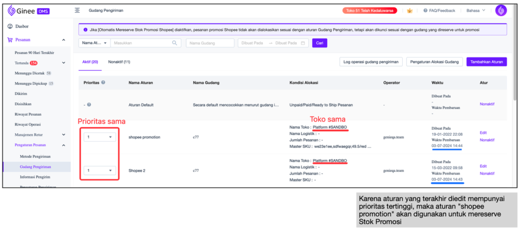Collapse the sidebar with the menu icon
520x230 pixels.
click(x=77, y=10)
